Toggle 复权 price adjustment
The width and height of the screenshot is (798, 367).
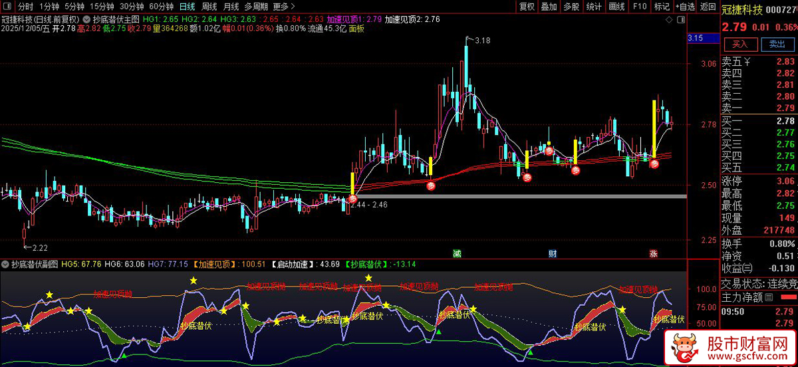coord(527,7)
